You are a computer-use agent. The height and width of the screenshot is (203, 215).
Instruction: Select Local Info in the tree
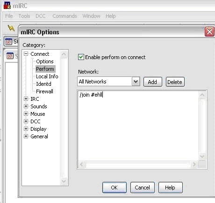pyautogui.click(x=47, y=76)
